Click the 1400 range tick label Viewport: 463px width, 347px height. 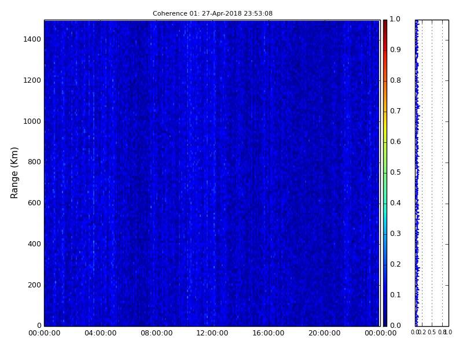click(x=32, y=39)
